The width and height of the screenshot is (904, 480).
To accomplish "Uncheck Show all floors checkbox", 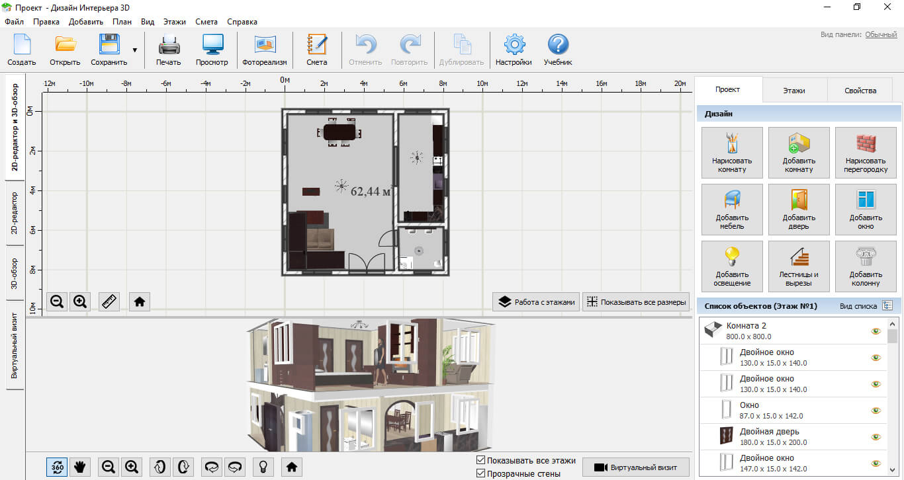I will [481, 461].
